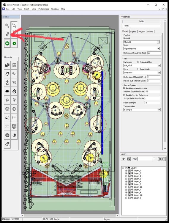
Task: Select the Plunger element tool
Action: click(7, 82)
